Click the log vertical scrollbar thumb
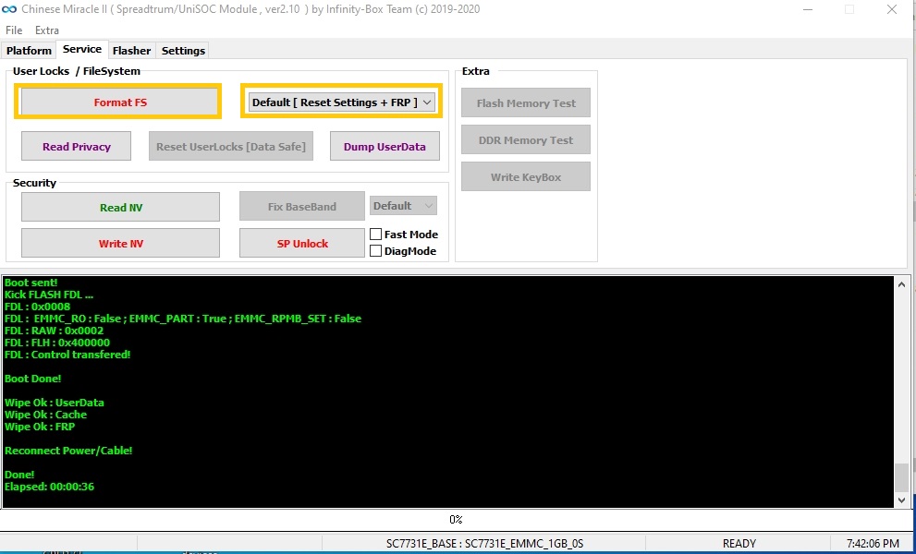The height and width of the screenshot is (554, 916). 901,477
